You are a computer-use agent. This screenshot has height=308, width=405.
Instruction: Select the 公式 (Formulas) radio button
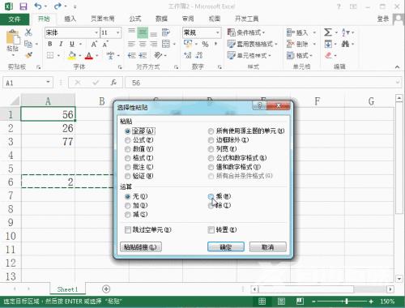(128, 140)
